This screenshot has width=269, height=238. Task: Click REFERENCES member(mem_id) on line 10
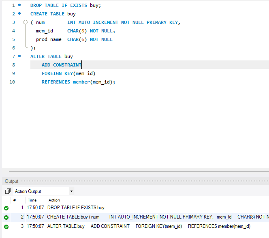pyautogui.click(x=79, y=82)
